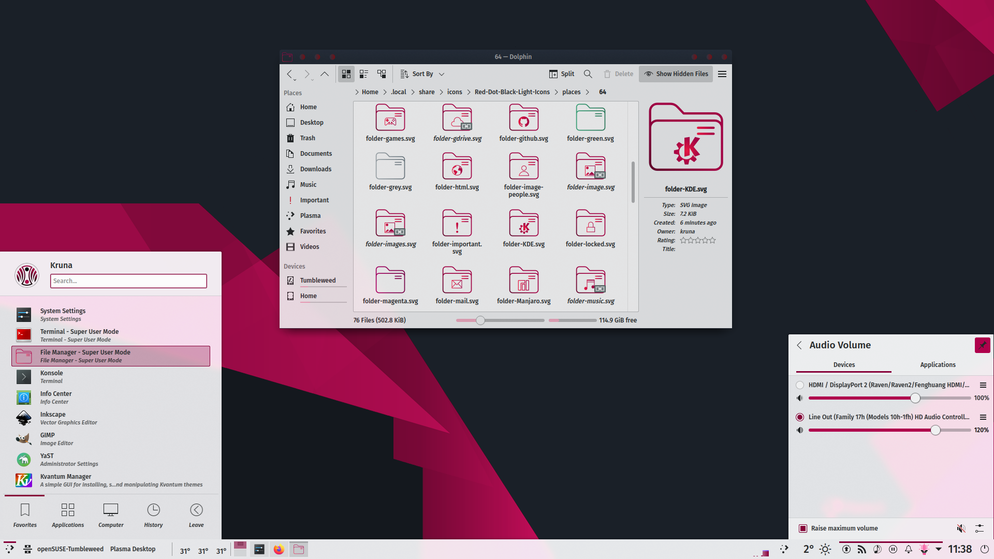Adjust the HDMI volume slider
994x559 pixels.
coord(889,398)
